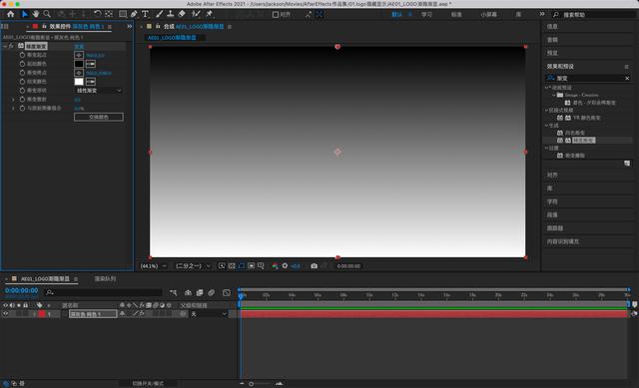Click the frame blending icon in timeline
This screenshot has width=639, height=388.
coord(200,292)
